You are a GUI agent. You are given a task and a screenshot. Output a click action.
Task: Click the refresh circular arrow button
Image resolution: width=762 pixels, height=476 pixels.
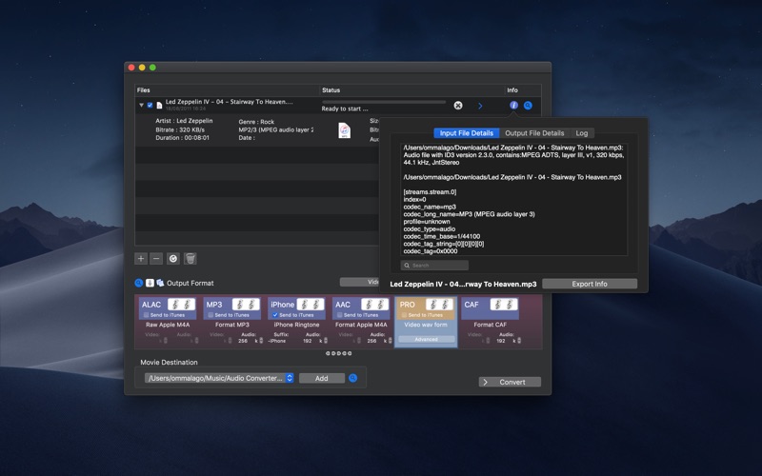(x=173, y=259)
